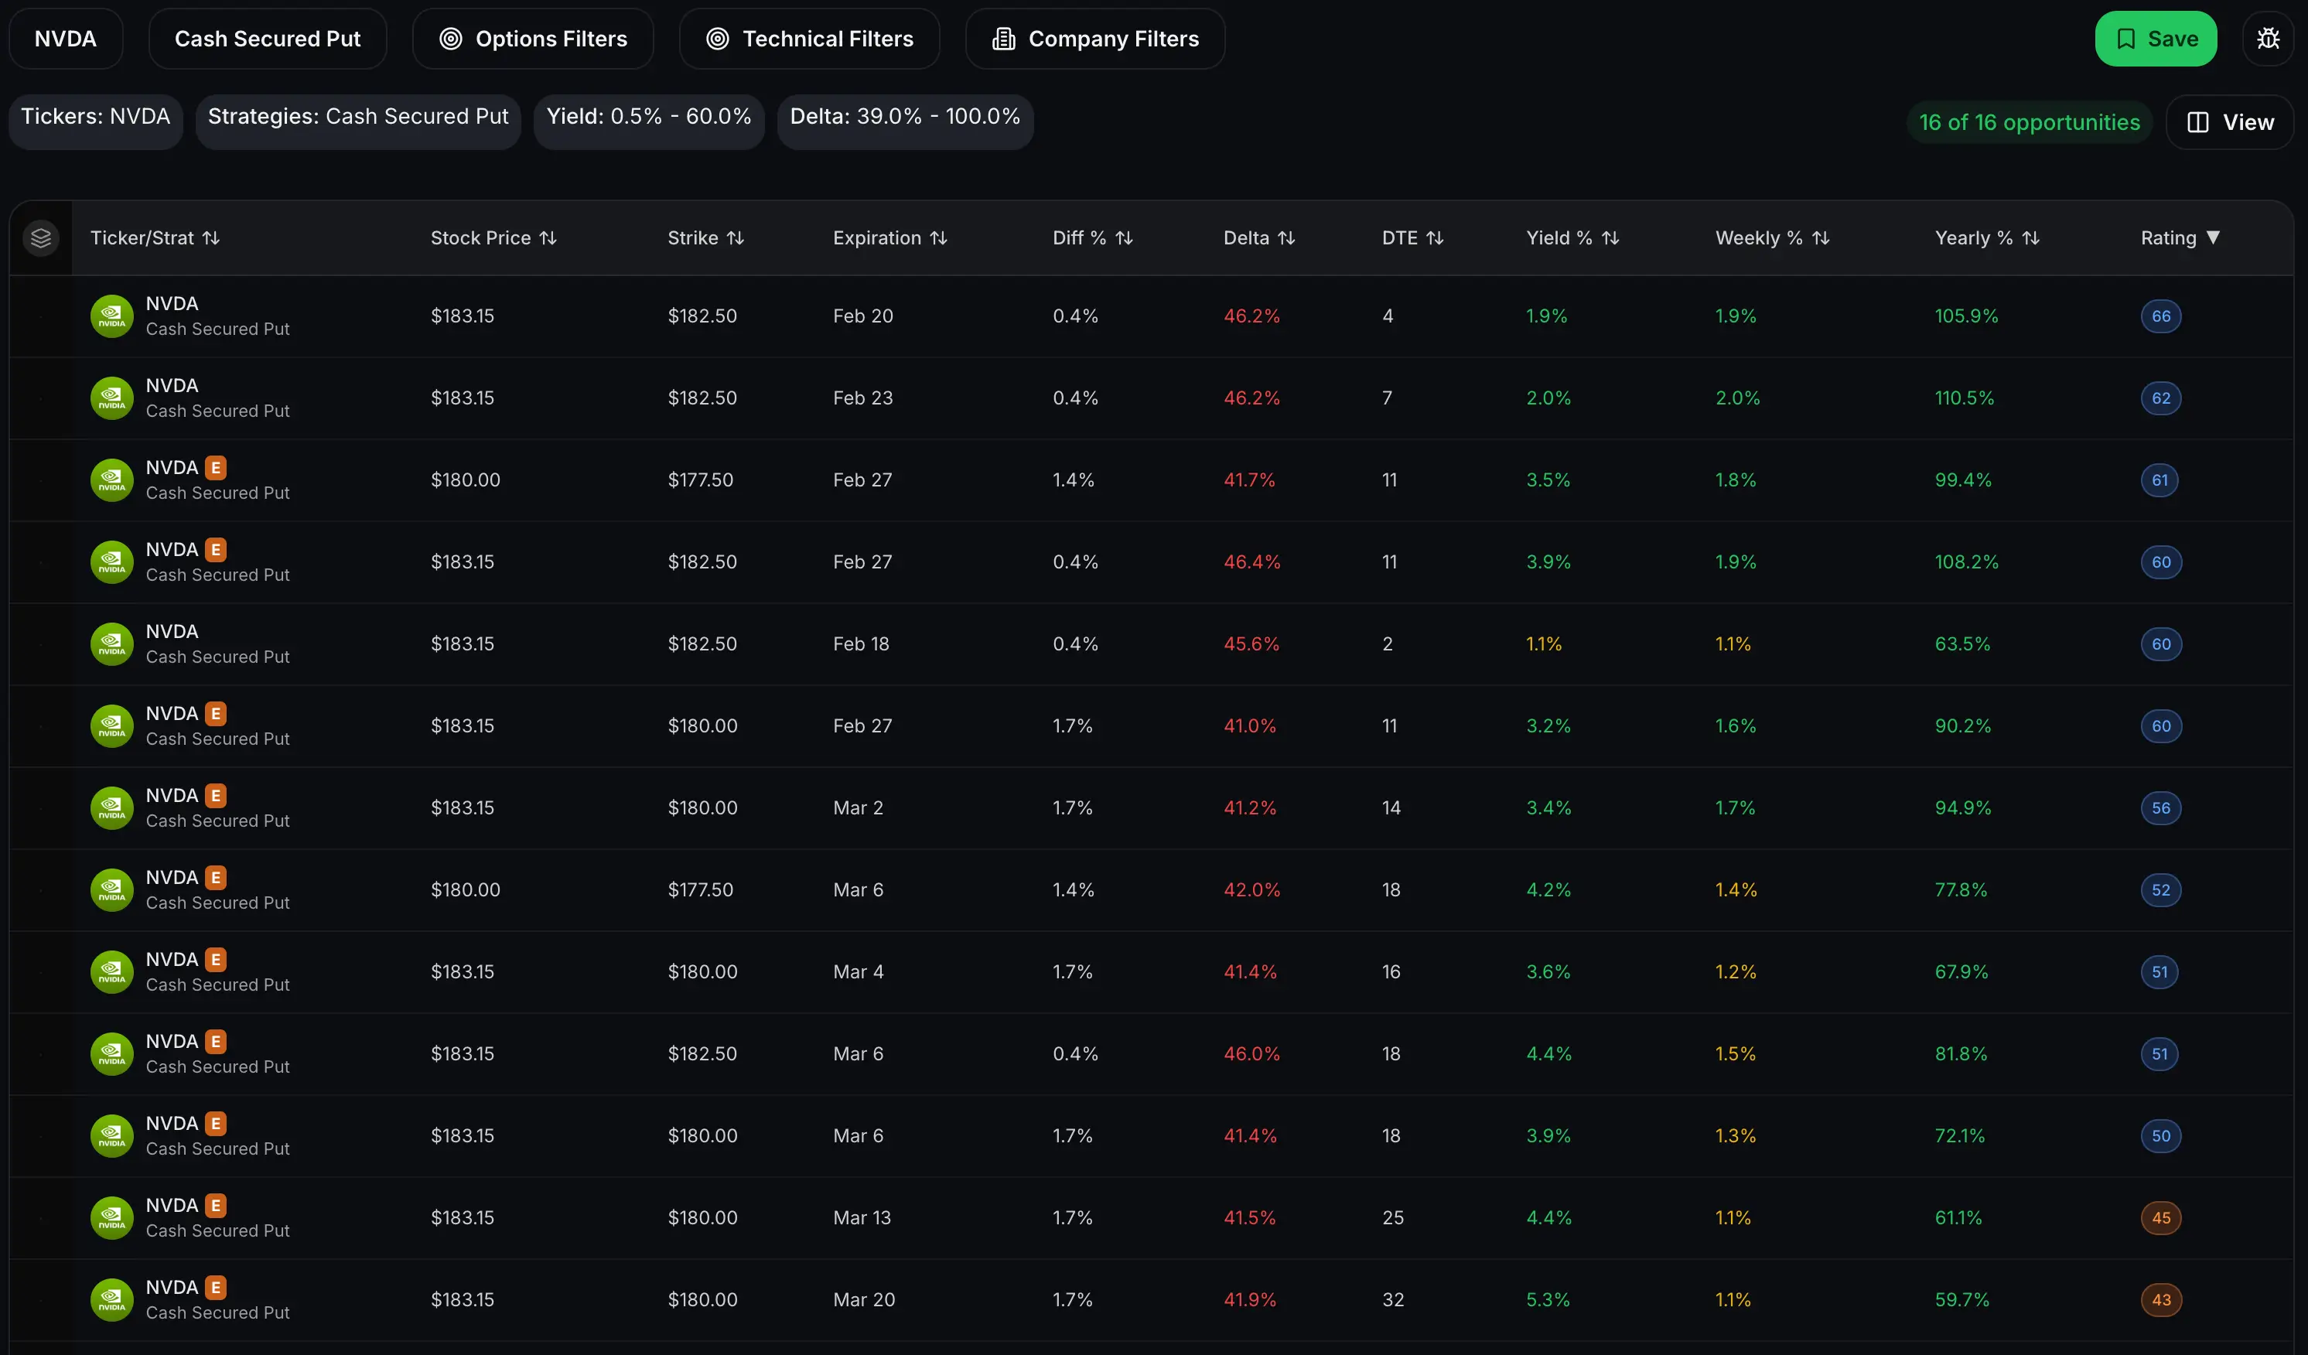Click rating badge 43
Viewport: 2308px width, 1355px height.
point(2162,1300)
